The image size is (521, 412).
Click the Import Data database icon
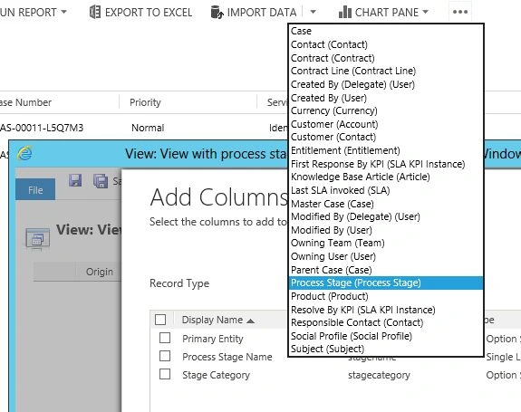pos(217,13)
